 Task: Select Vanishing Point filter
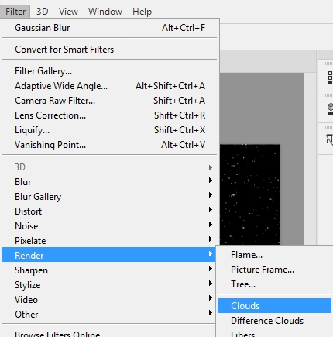tap(110, 145)
